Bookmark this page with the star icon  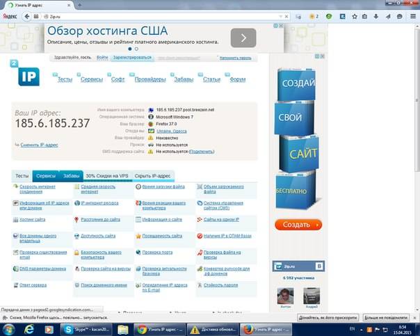355,16
